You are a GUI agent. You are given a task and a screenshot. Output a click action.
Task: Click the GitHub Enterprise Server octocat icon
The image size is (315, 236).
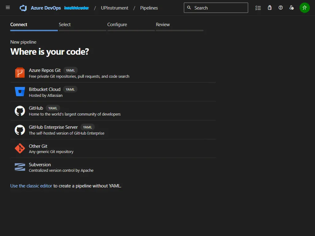pyautogui.click(x=20, y=130)
